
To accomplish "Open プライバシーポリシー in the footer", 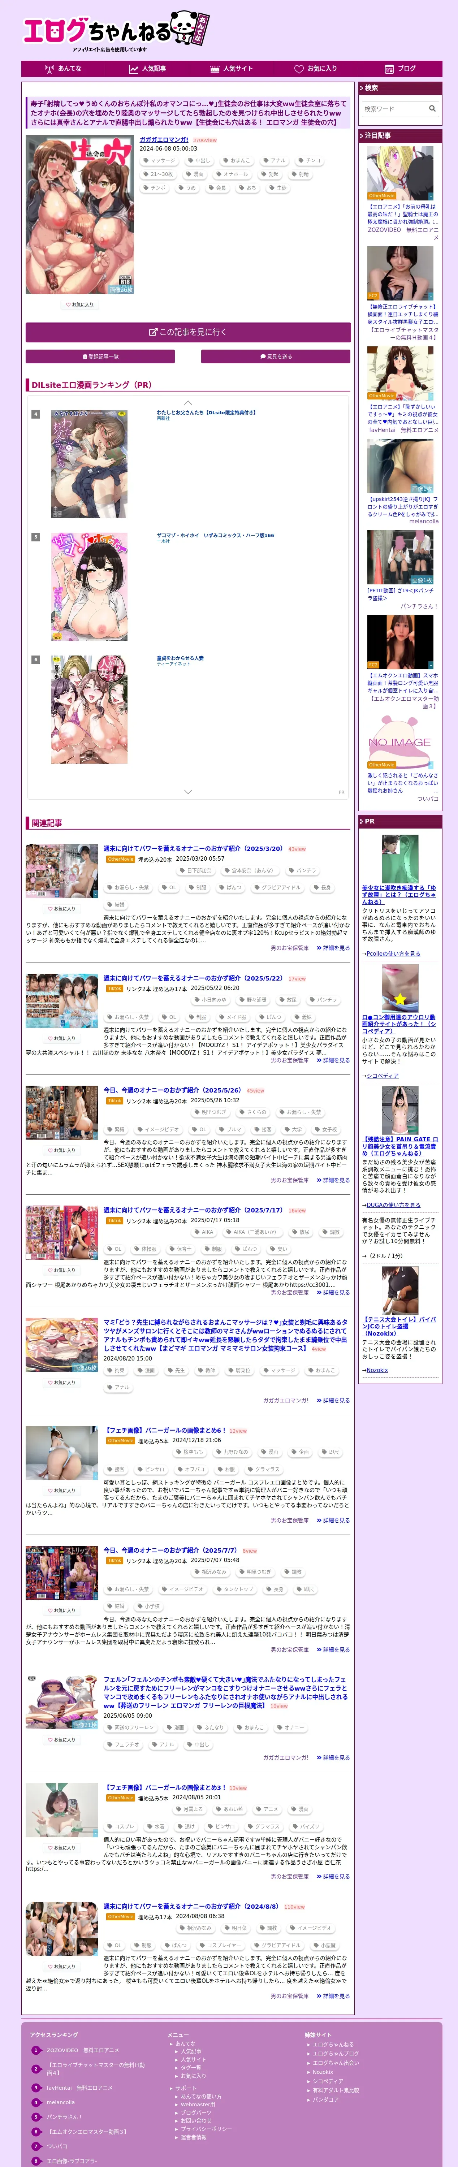I will [206, 2129].
